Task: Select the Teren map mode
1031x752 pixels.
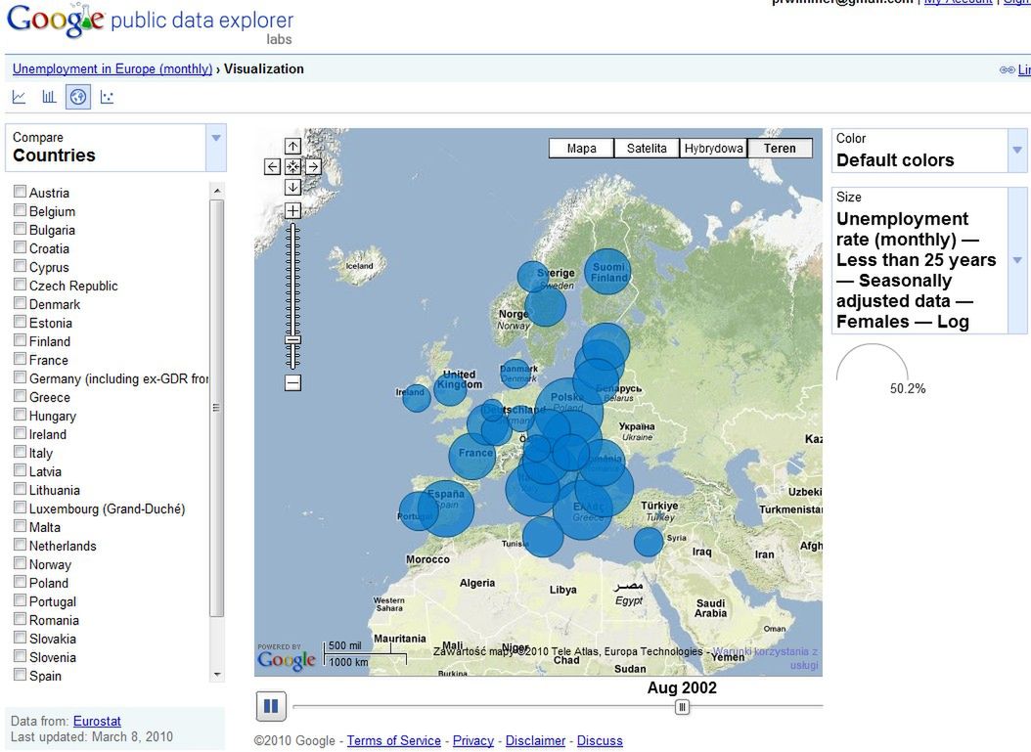Action: [780, 148]
